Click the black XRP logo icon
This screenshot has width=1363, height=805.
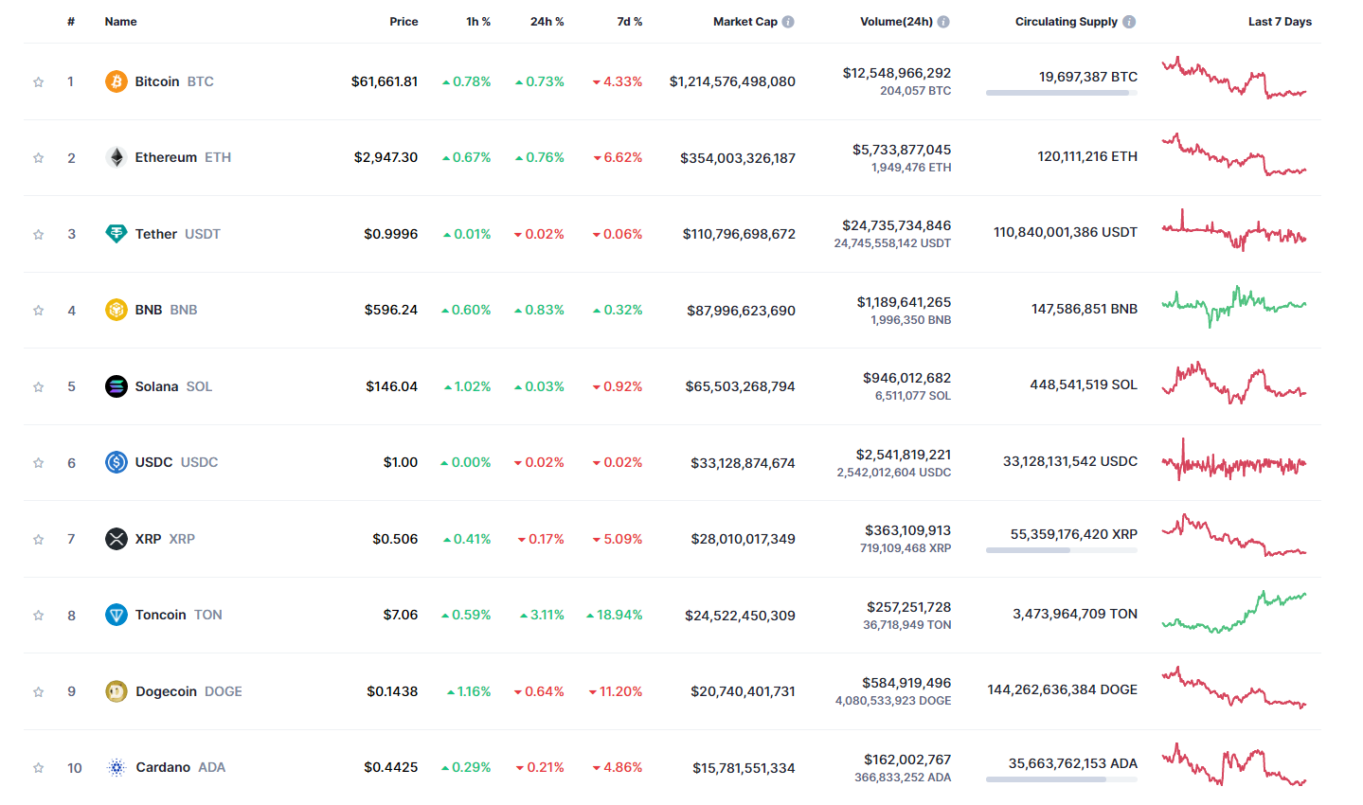[116, 539]
